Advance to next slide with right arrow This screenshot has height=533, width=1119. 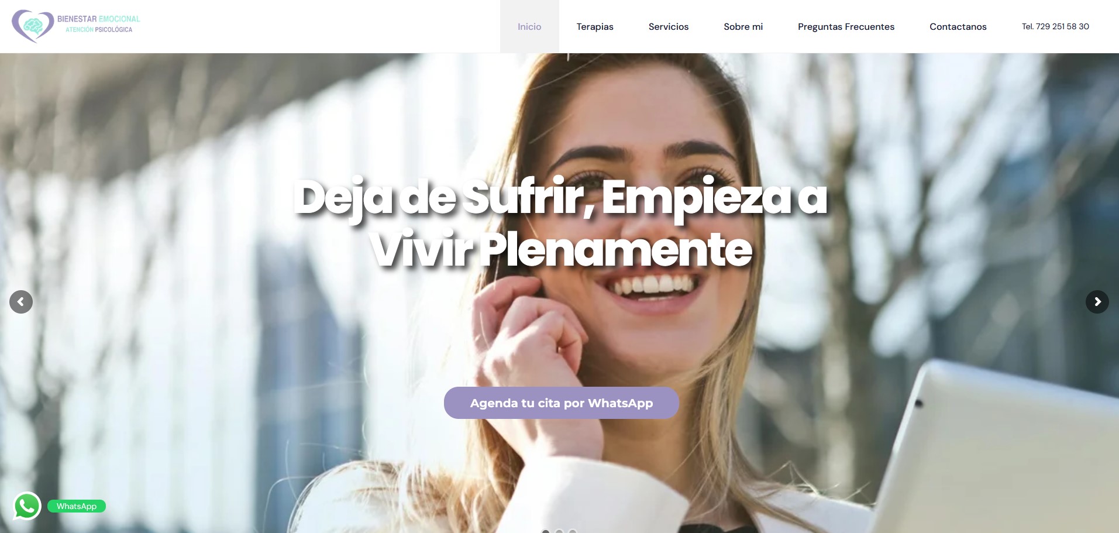point(1097,302)
